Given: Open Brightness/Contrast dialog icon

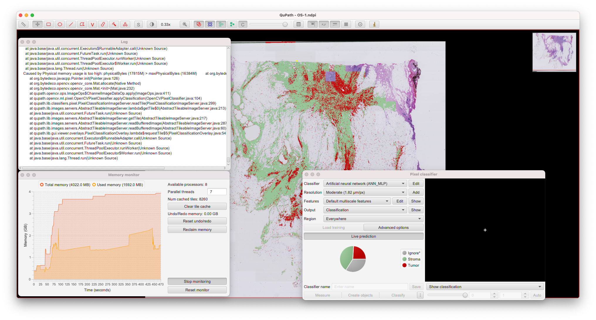Looking at the screenshot, I should pyautogui.click(x=152, y=24).
